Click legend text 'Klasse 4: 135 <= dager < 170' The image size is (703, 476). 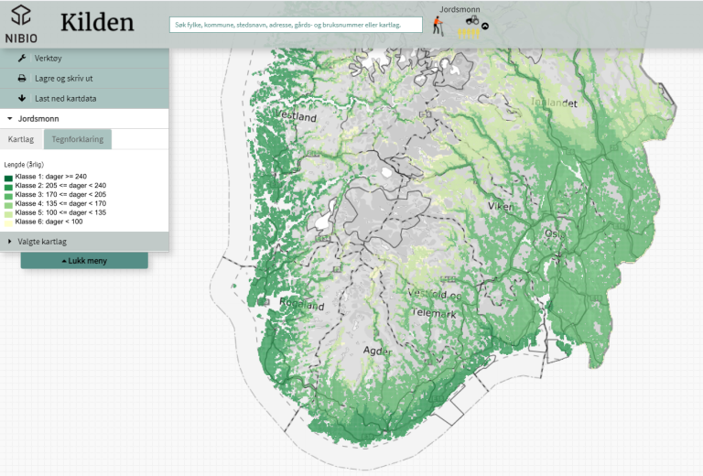point(60,203)
